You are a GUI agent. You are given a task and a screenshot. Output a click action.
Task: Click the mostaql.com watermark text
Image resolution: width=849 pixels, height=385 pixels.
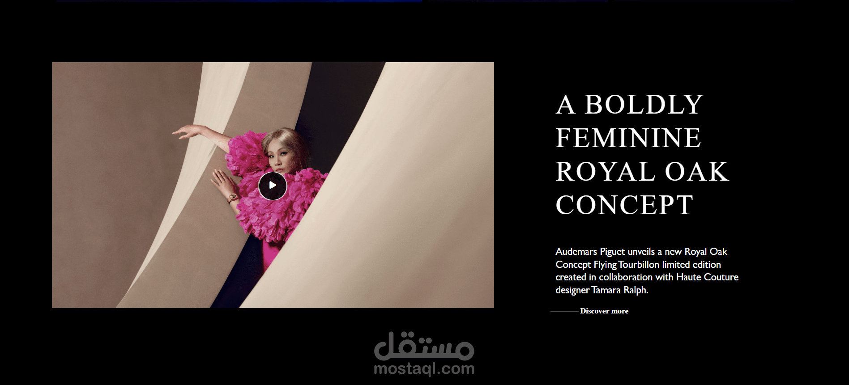[x=424, y=369]
